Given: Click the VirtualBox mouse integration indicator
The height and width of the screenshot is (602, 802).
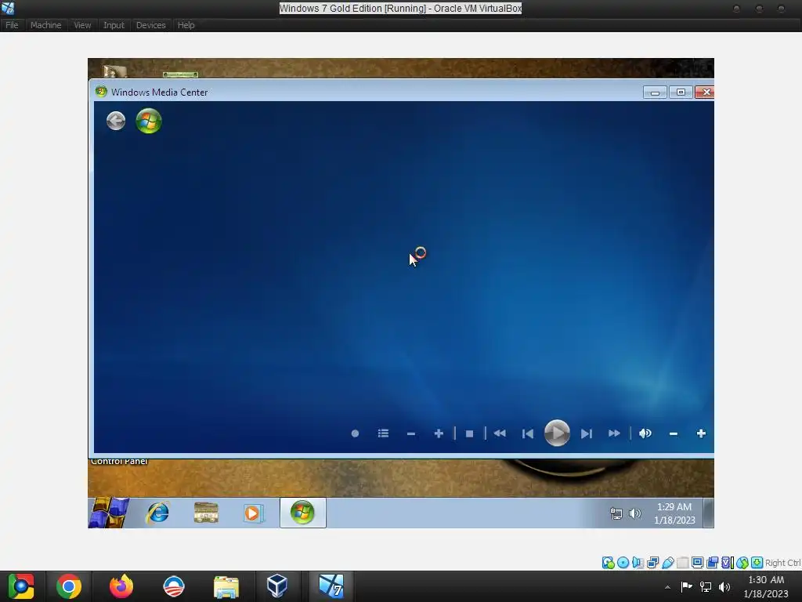Looking at the screenshot, I should pos(742,563).
